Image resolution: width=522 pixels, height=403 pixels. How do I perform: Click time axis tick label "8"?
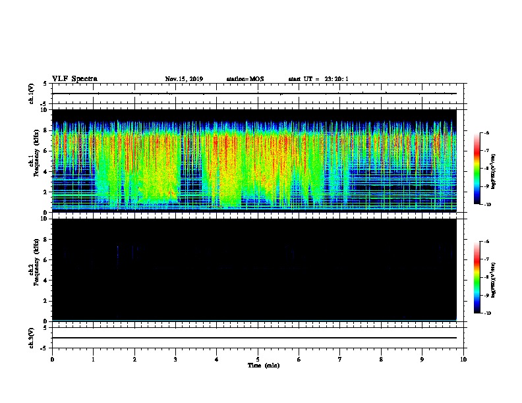[381, 360]
